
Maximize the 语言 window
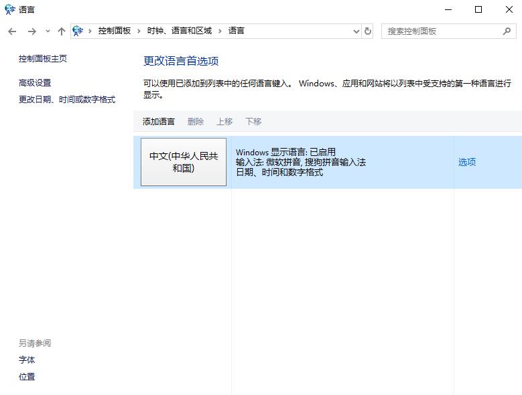478,9
